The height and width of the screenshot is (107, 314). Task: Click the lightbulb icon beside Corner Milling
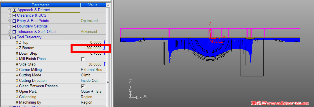(x=17, y=70)
